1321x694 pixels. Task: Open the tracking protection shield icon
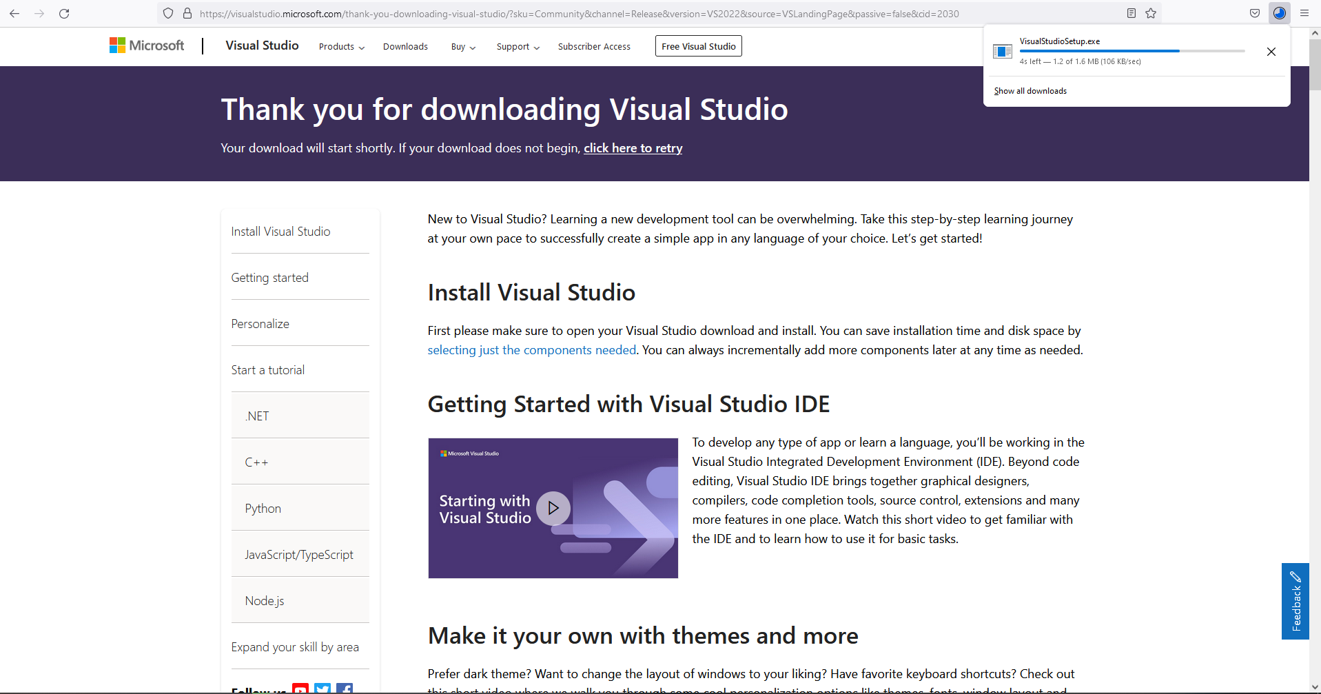pyautogui.click(x=168, y=13)
